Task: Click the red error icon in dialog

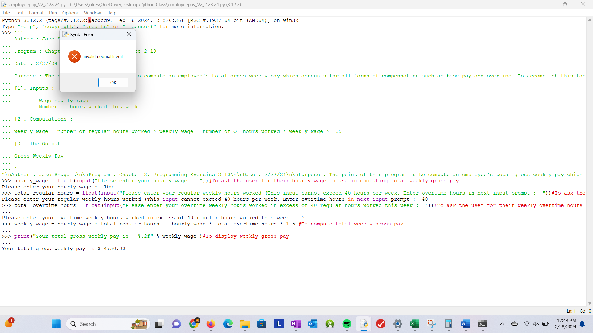Action: point(74,56)
